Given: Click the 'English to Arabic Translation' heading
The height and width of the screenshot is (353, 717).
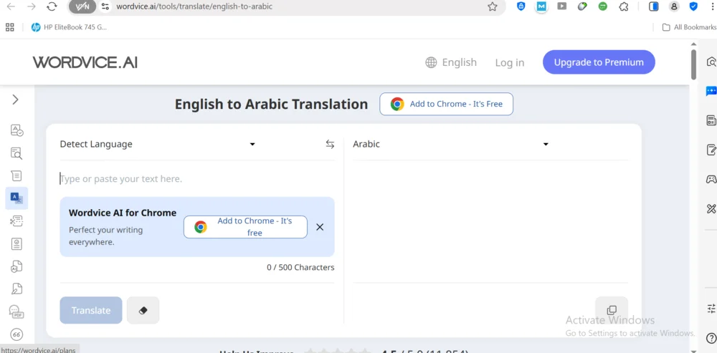Looking at the screenshot, I should click(x=271, y=104).
